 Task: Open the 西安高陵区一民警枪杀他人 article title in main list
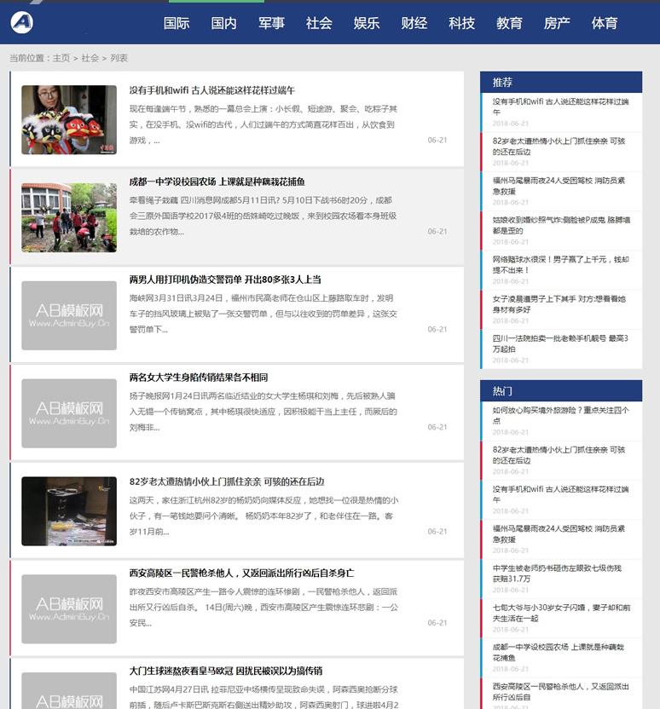(x=241, y=573)
